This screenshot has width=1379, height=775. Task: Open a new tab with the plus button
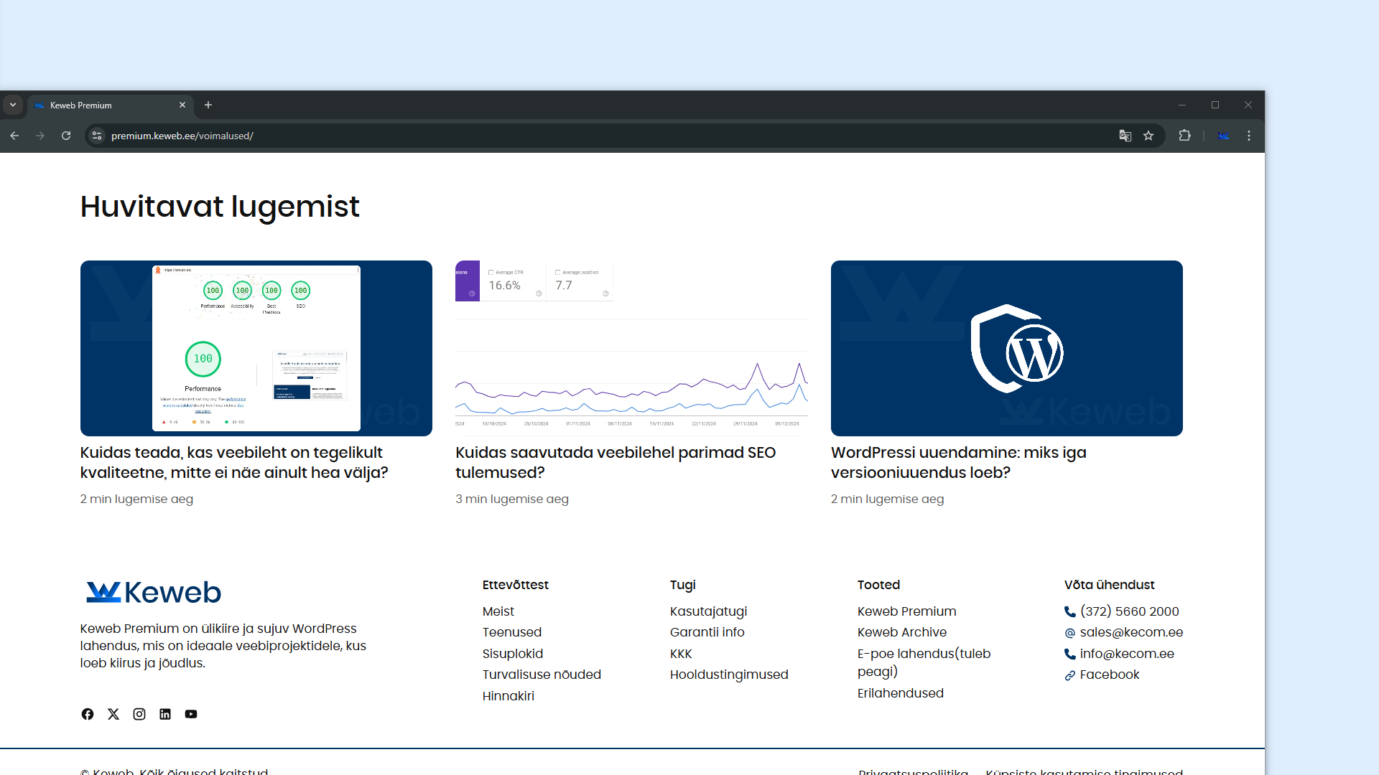tap(208, 105)
